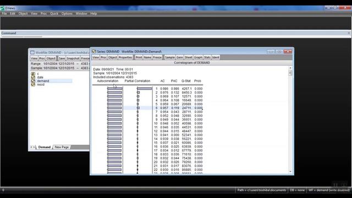Click Sample in the series toolbar
Image resolution: width=352 pixels, height=198 pixels.
pos(170,57)
